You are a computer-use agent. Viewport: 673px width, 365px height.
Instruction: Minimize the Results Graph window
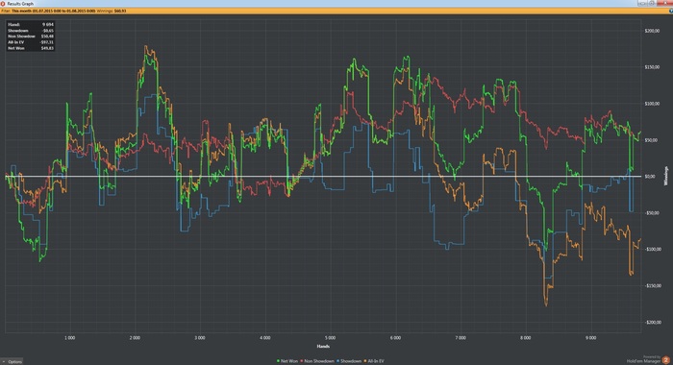[x=642, y=3]
